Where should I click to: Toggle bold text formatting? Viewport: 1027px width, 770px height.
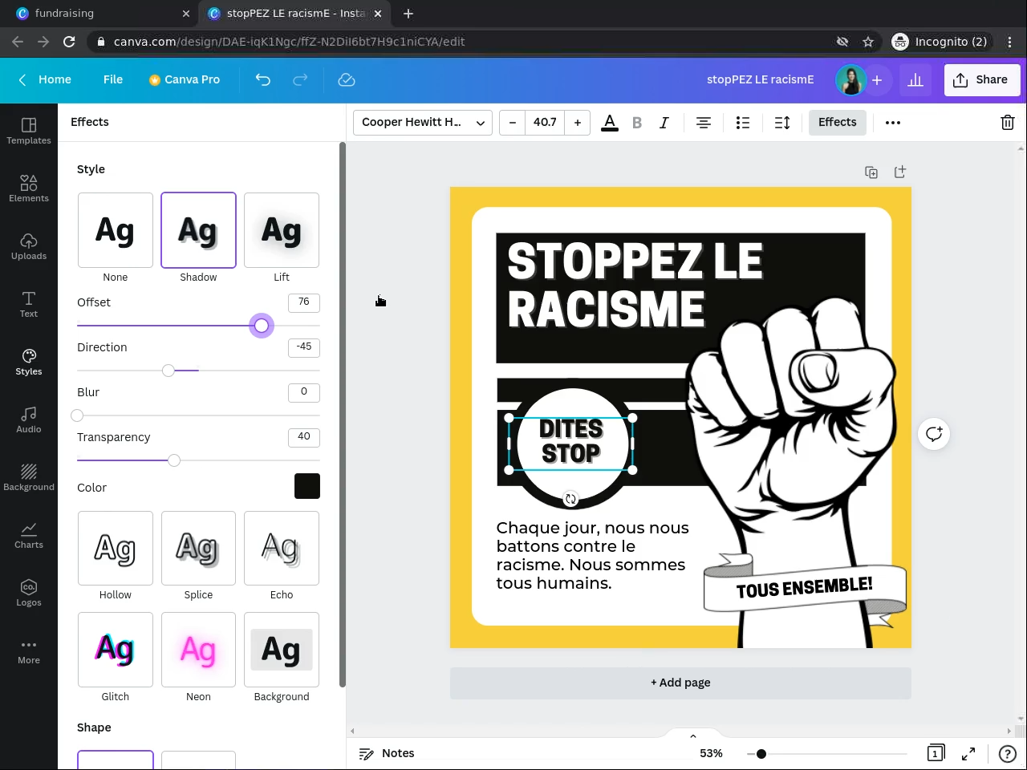click(x=637, y=123)
